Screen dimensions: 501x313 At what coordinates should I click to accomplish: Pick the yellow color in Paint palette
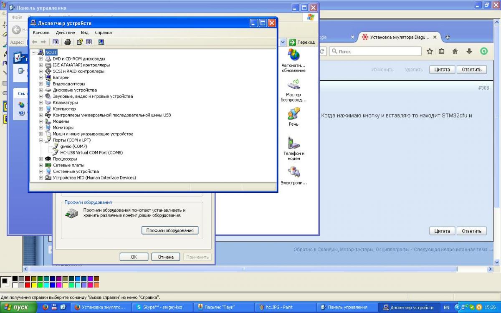(x=34, y=285)
